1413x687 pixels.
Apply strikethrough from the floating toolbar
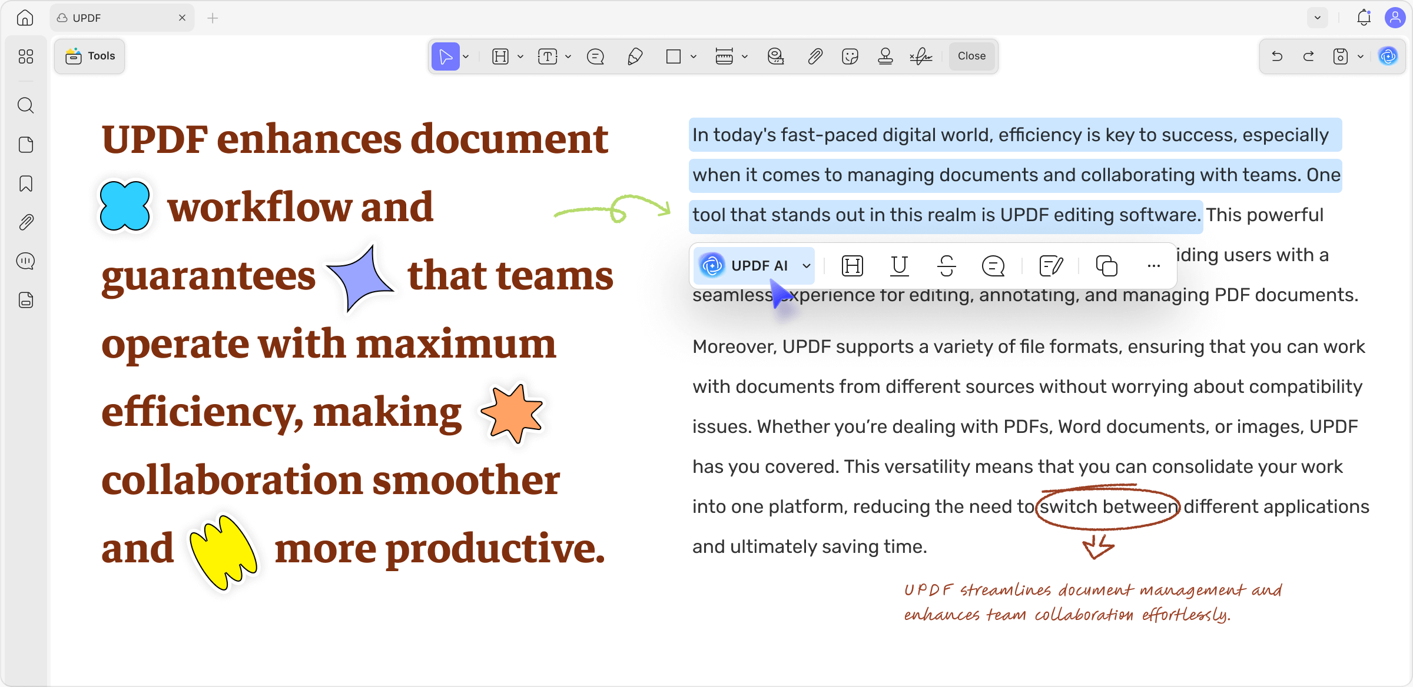(946, 266)
